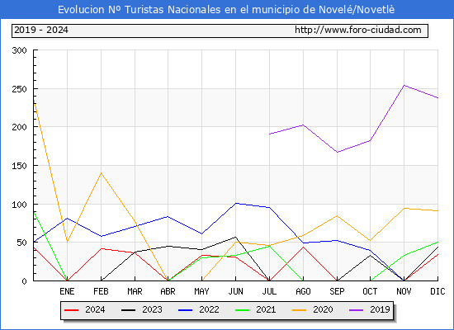454x330 pixels.
Task: Select the 2024 legend label
Action: pyautogui.click(x=95, y=309)
